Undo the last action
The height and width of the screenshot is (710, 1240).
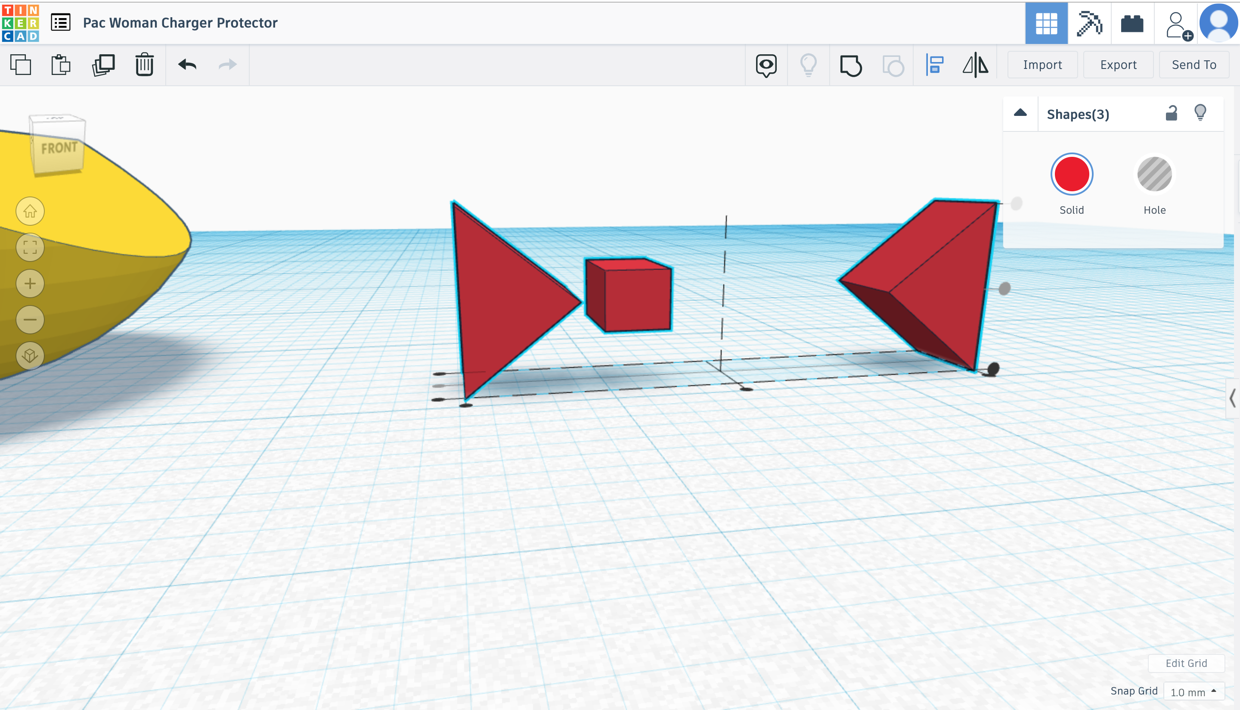[x=187, y=65]
